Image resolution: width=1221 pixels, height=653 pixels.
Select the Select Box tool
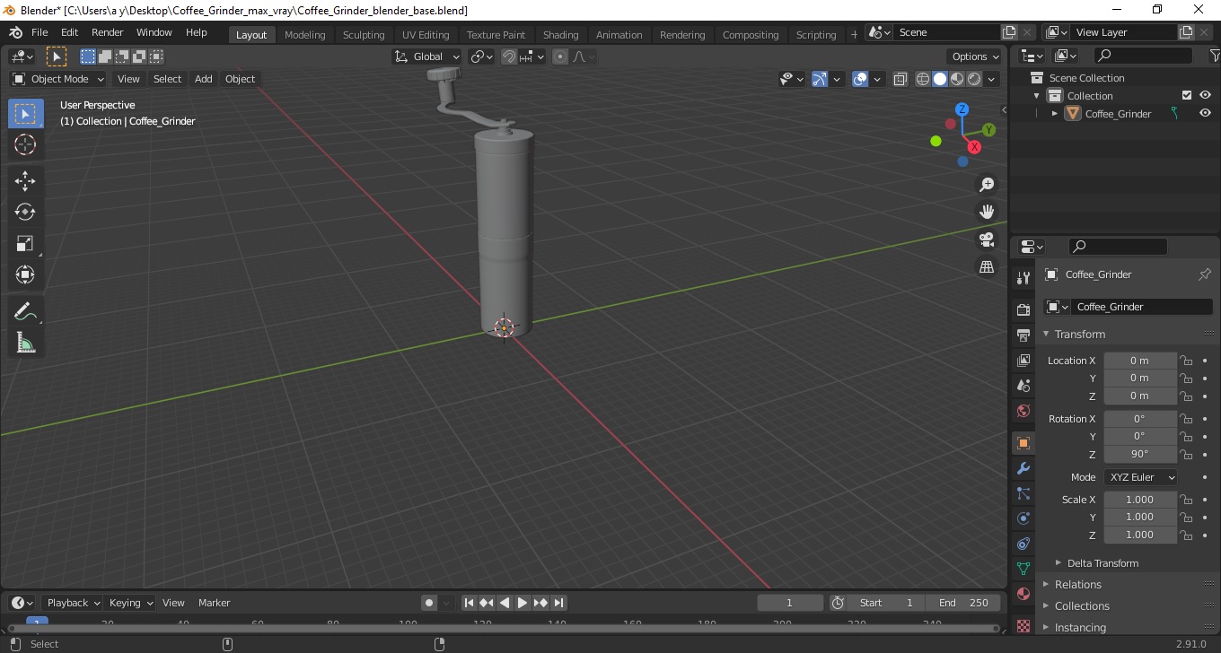[25, 114]
